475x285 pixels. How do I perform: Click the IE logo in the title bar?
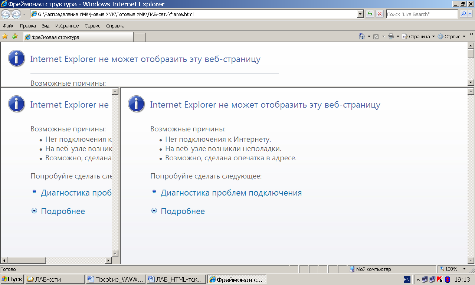coord(4,4)
